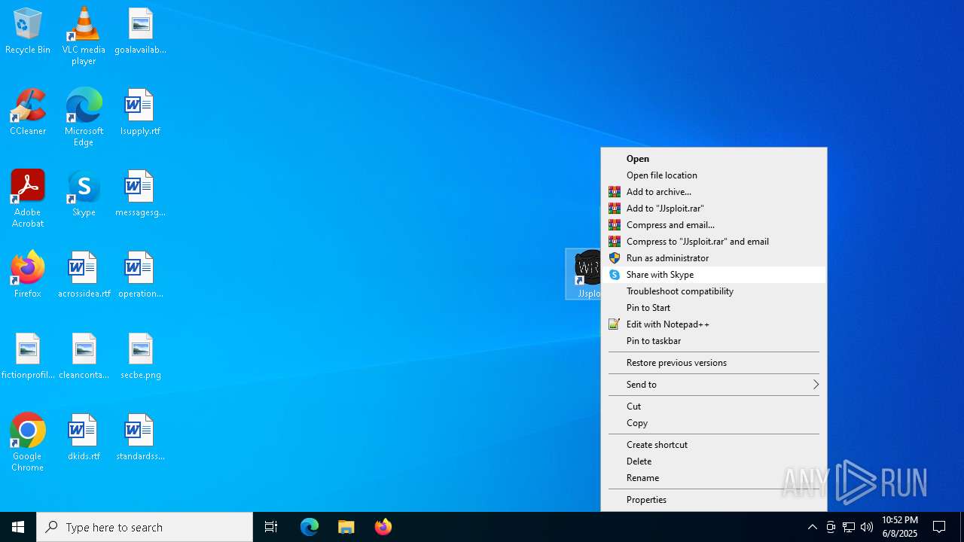Choose Copy in the context menu
964x542 pixels.
pyautogui.click(x=714, y=423)
